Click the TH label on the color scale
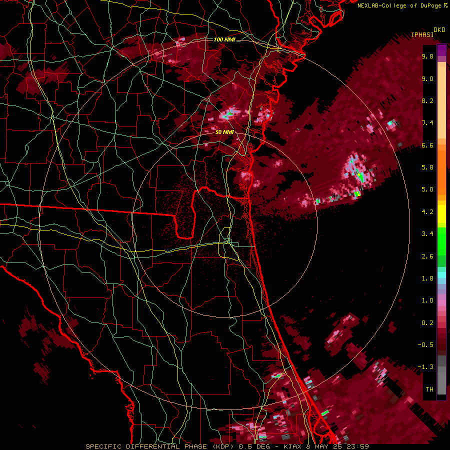Image resolution: width=450 pixels, height=450 pixels. [429, 389]
